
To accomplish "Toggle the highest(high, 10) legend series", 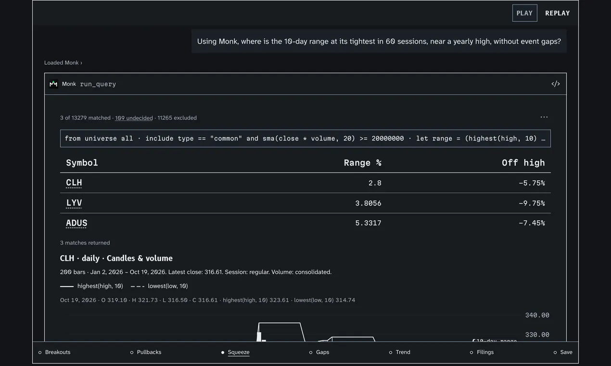I will click(91, 286).
